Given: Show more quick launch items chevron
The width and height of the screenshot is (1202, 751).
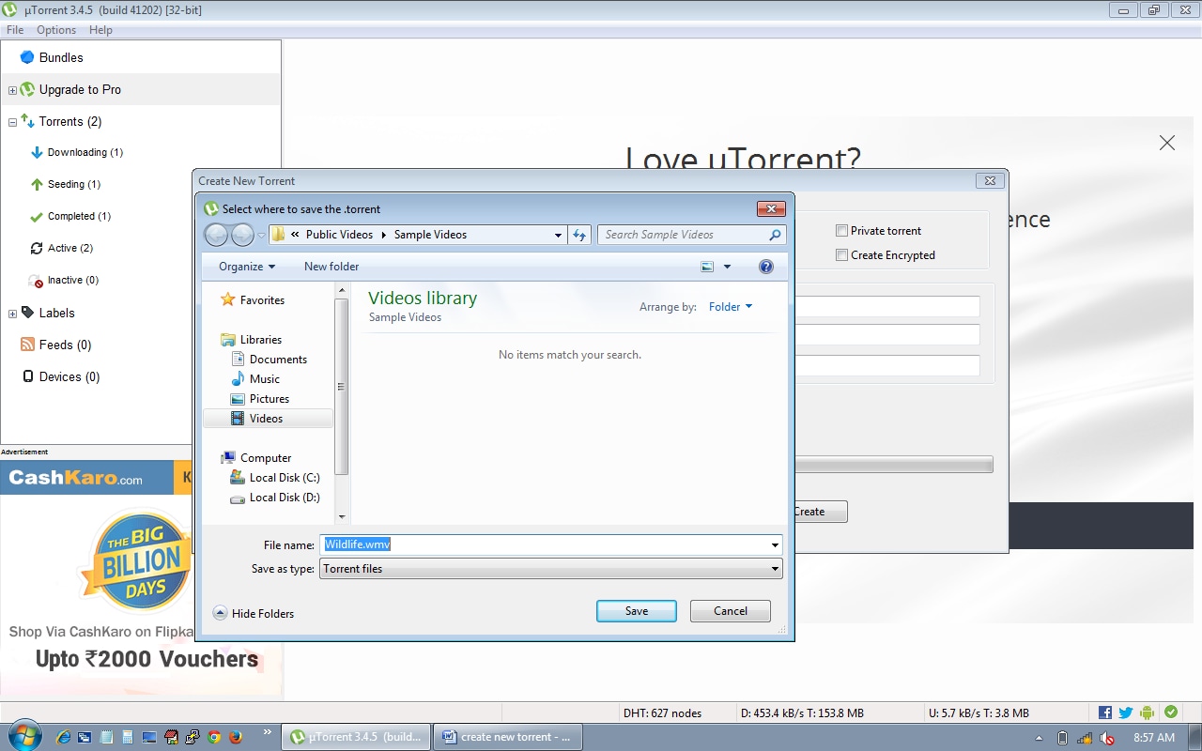Looking at the screenshot, I should click(x=267, y=732).
